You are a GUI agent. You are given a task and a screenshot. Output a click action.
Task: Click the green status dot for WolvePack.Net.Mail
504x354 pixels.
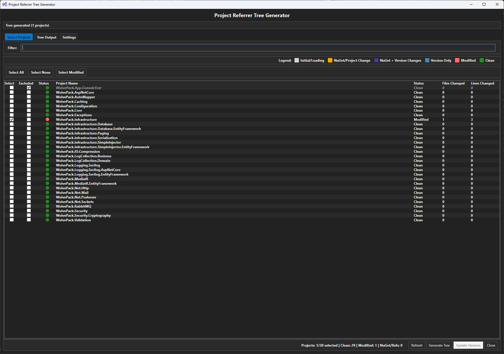coord(47,192)
